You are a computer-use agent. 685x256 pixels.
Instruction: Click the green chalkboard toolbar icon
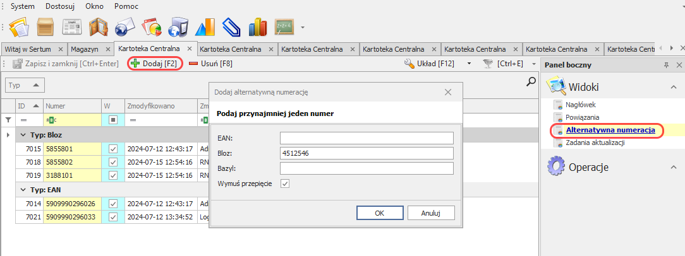pyautogui.click(x=285, y=28)
